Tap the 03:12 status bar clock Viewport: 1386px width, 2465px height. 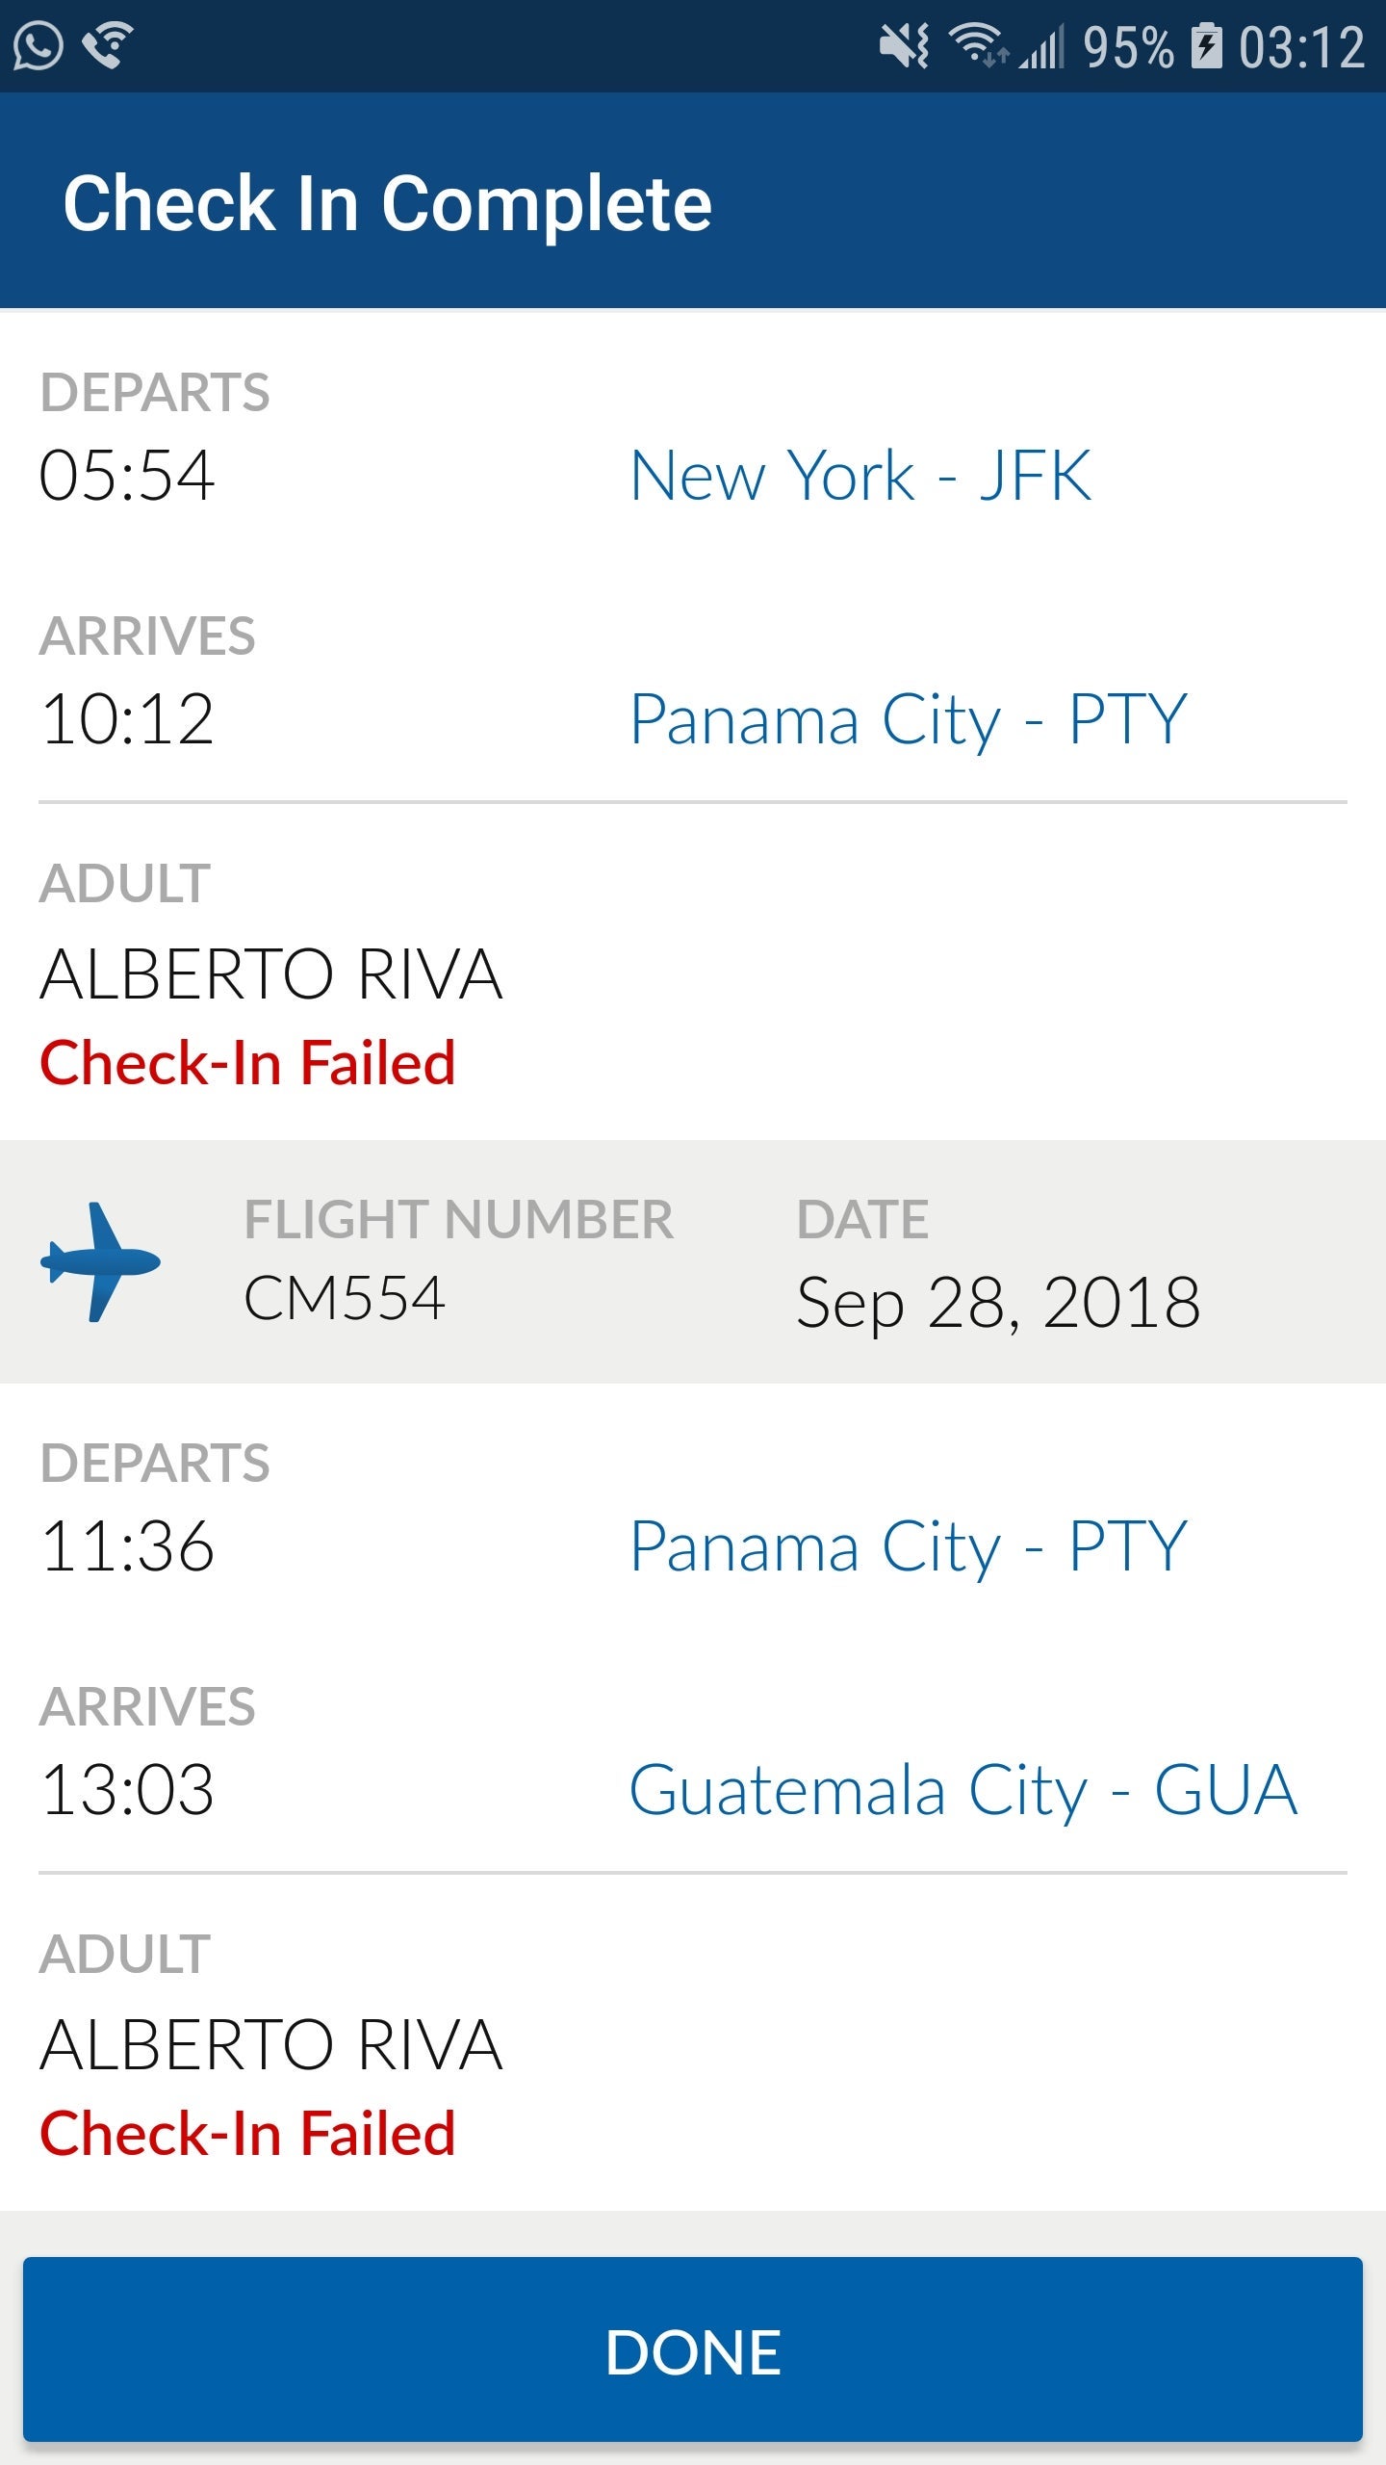[x=1301, y=46]
